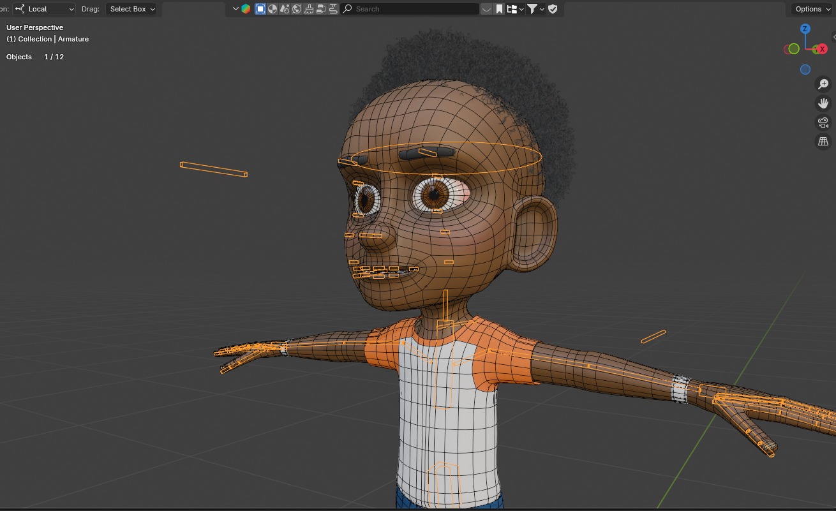
Task: Open the funnel filter dropdown
Action: click(535, 9)
